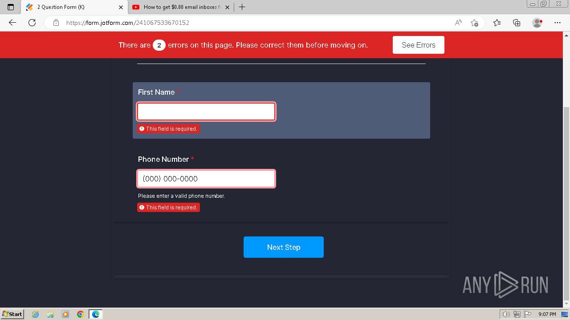Viewport: 570px width, 320px height.
Task: Open File Explorer from the taskbar
Action: pyautogui.click(x=50, y=314)
